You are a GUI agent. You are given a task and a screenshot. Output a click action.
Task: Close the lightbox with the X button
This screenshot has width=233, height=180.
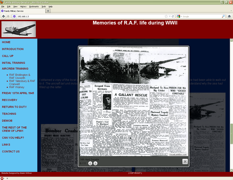[x=185, y=161]
